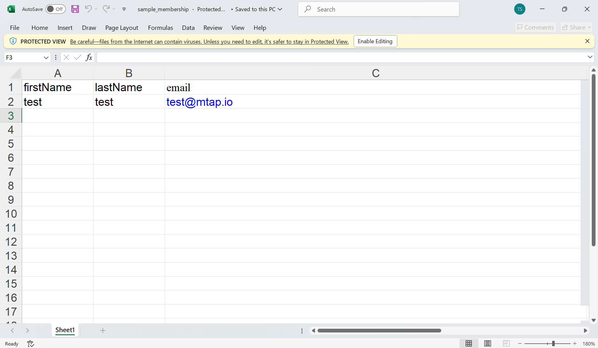The image size is (598, 348).
Task: Open the Formulas ribbon tab
Action: (160, 28)
